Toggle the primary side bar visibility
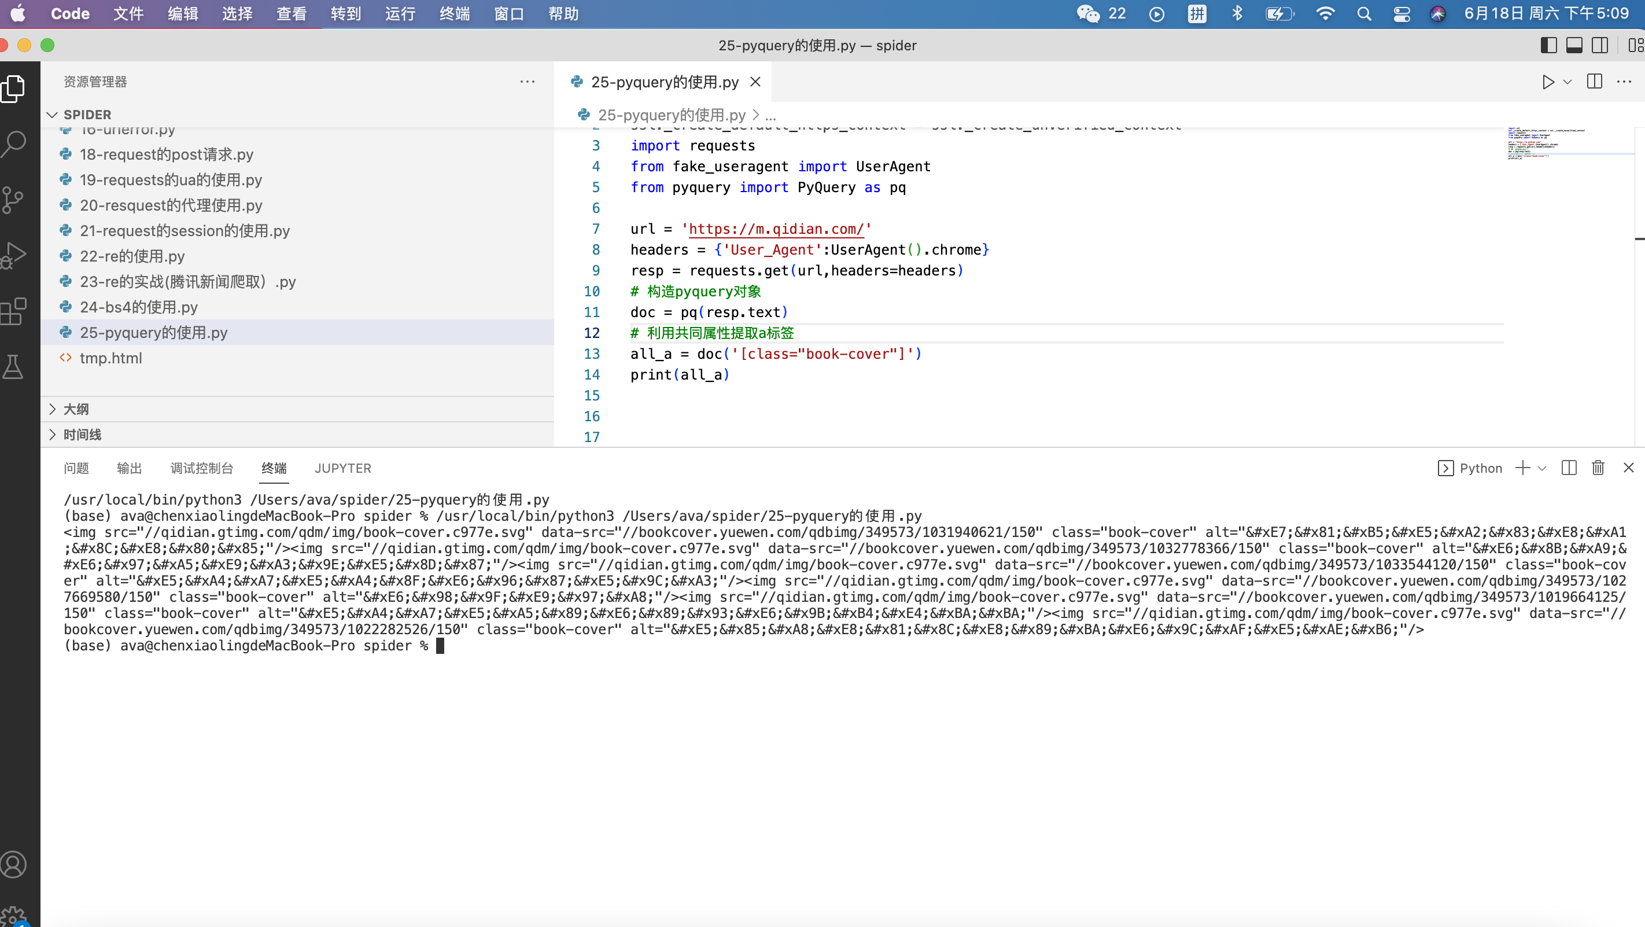Image resolution: width=1645 pixels, height=927 pixels. pyautogui.click(x=1548, y=45)
